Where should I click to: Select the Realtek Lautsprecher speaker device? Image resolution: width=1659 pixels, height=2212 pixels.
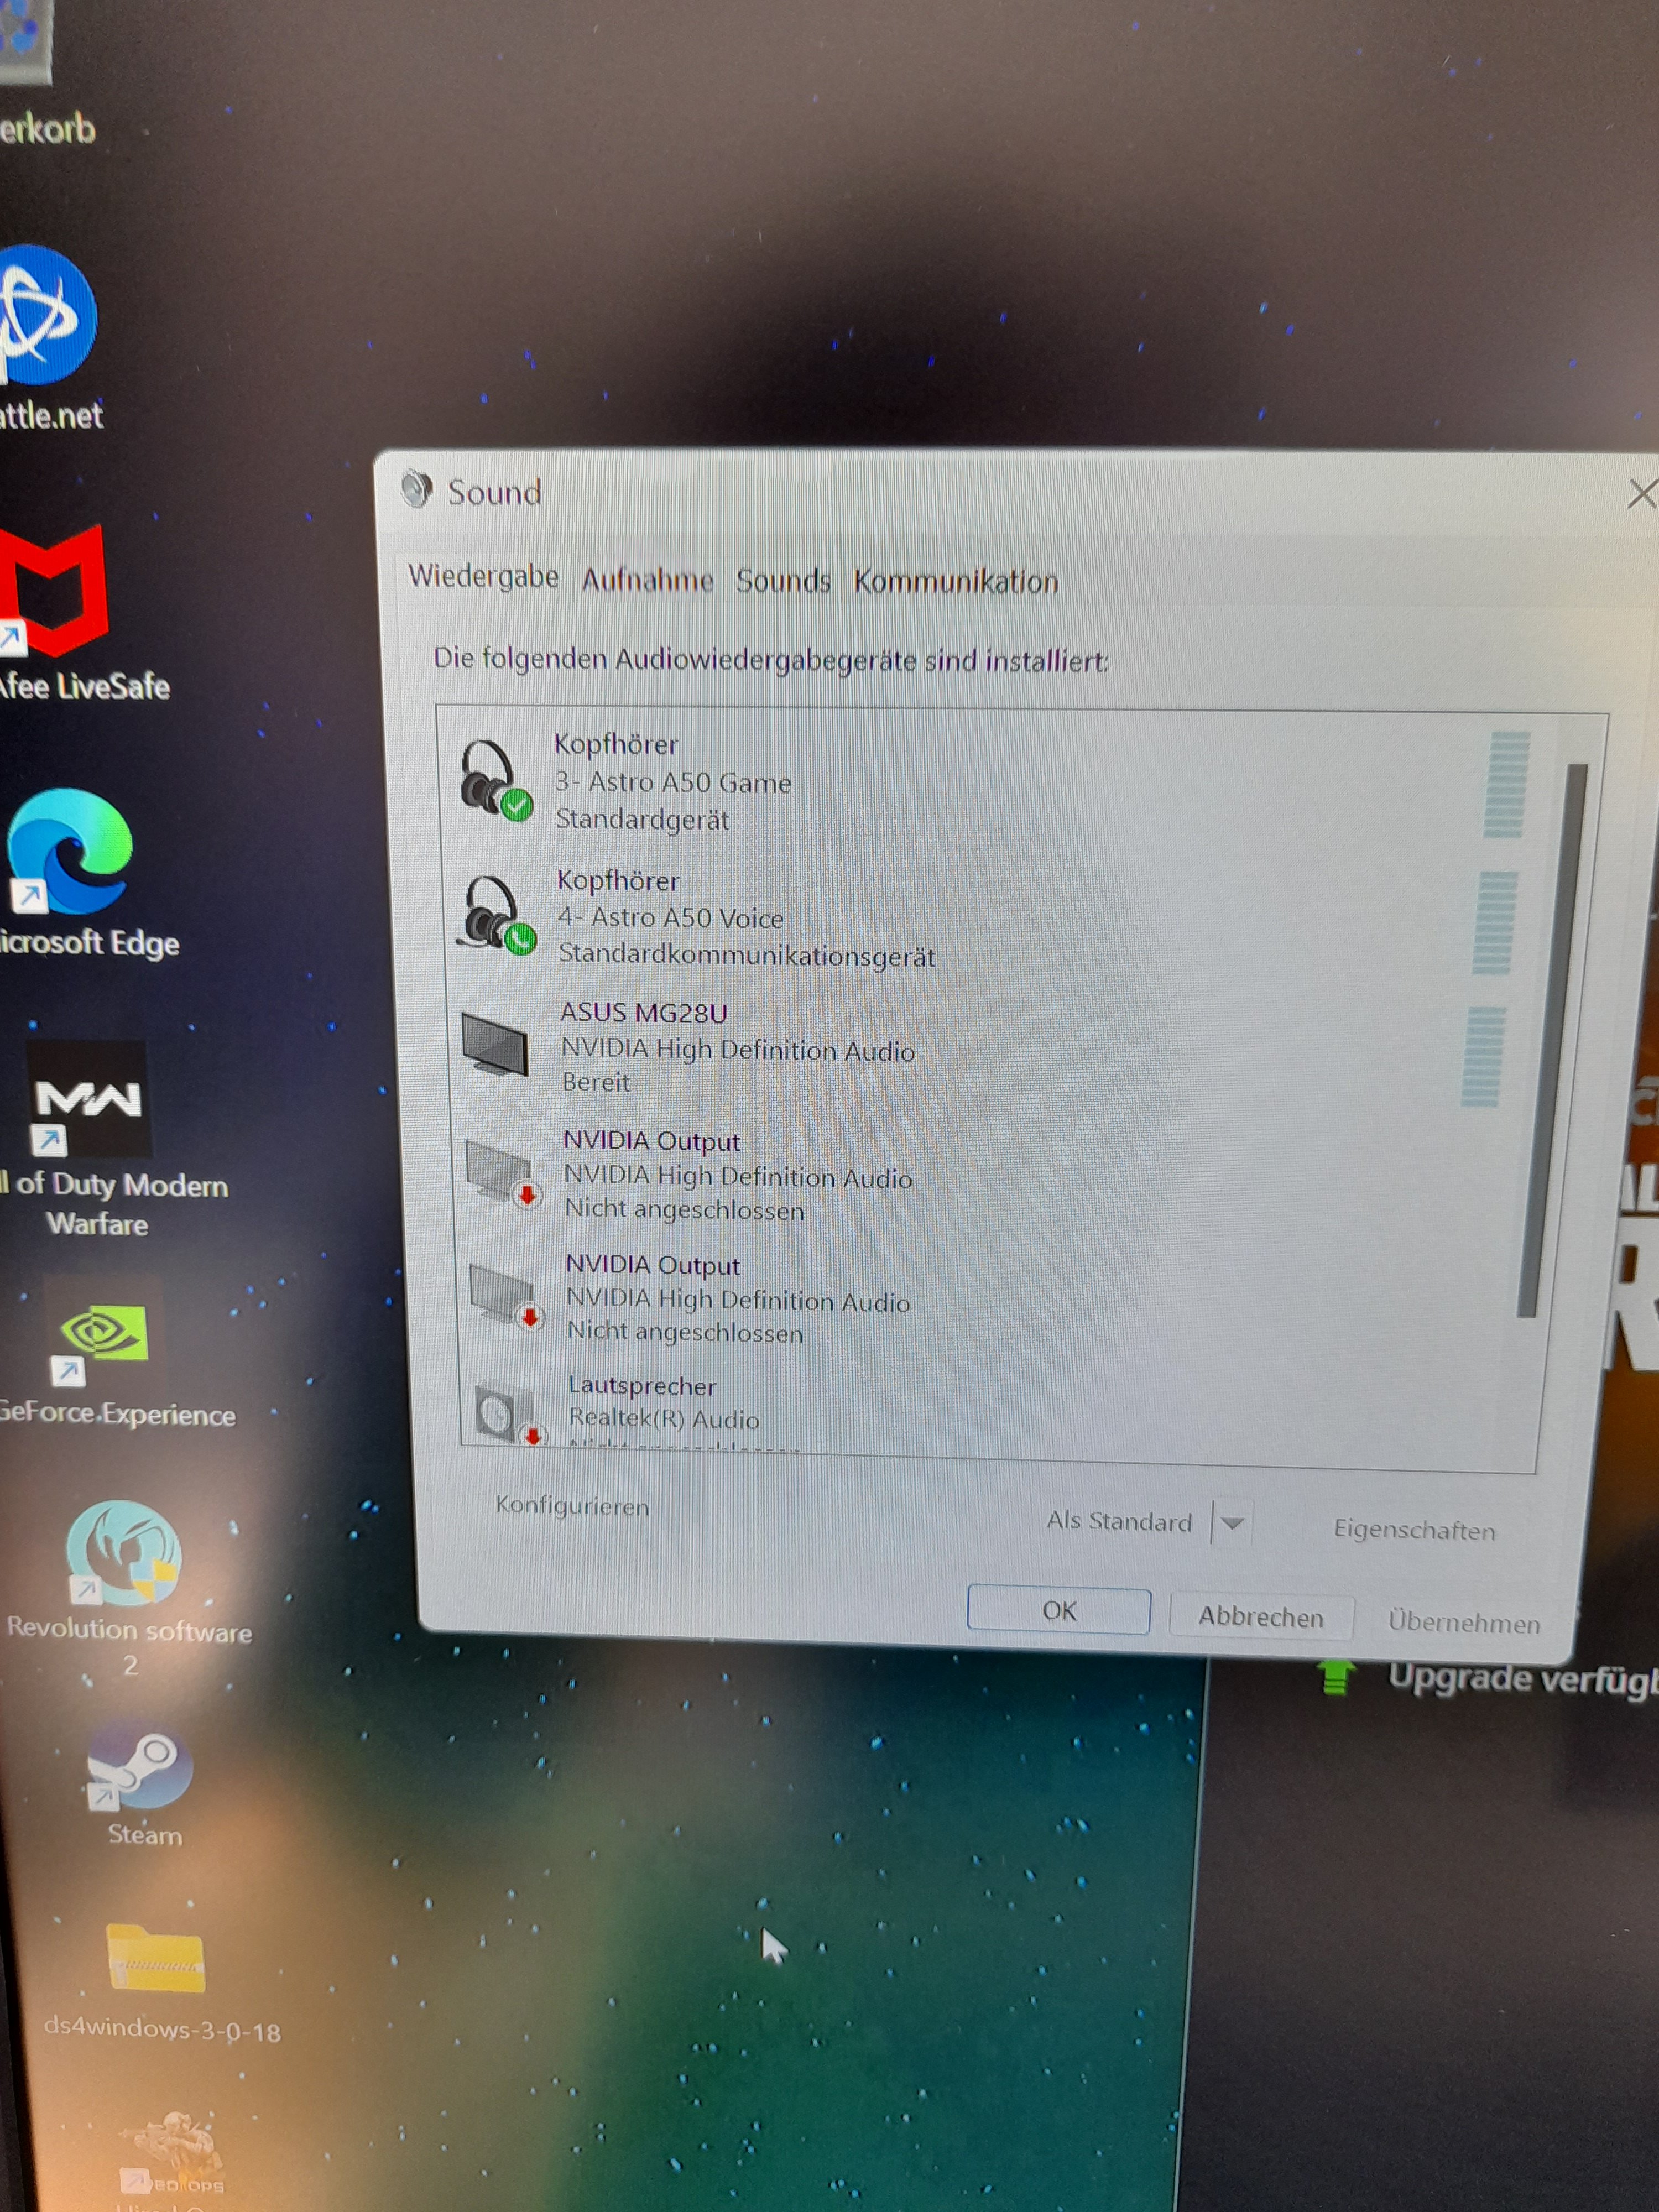(x=663, y=1404)
